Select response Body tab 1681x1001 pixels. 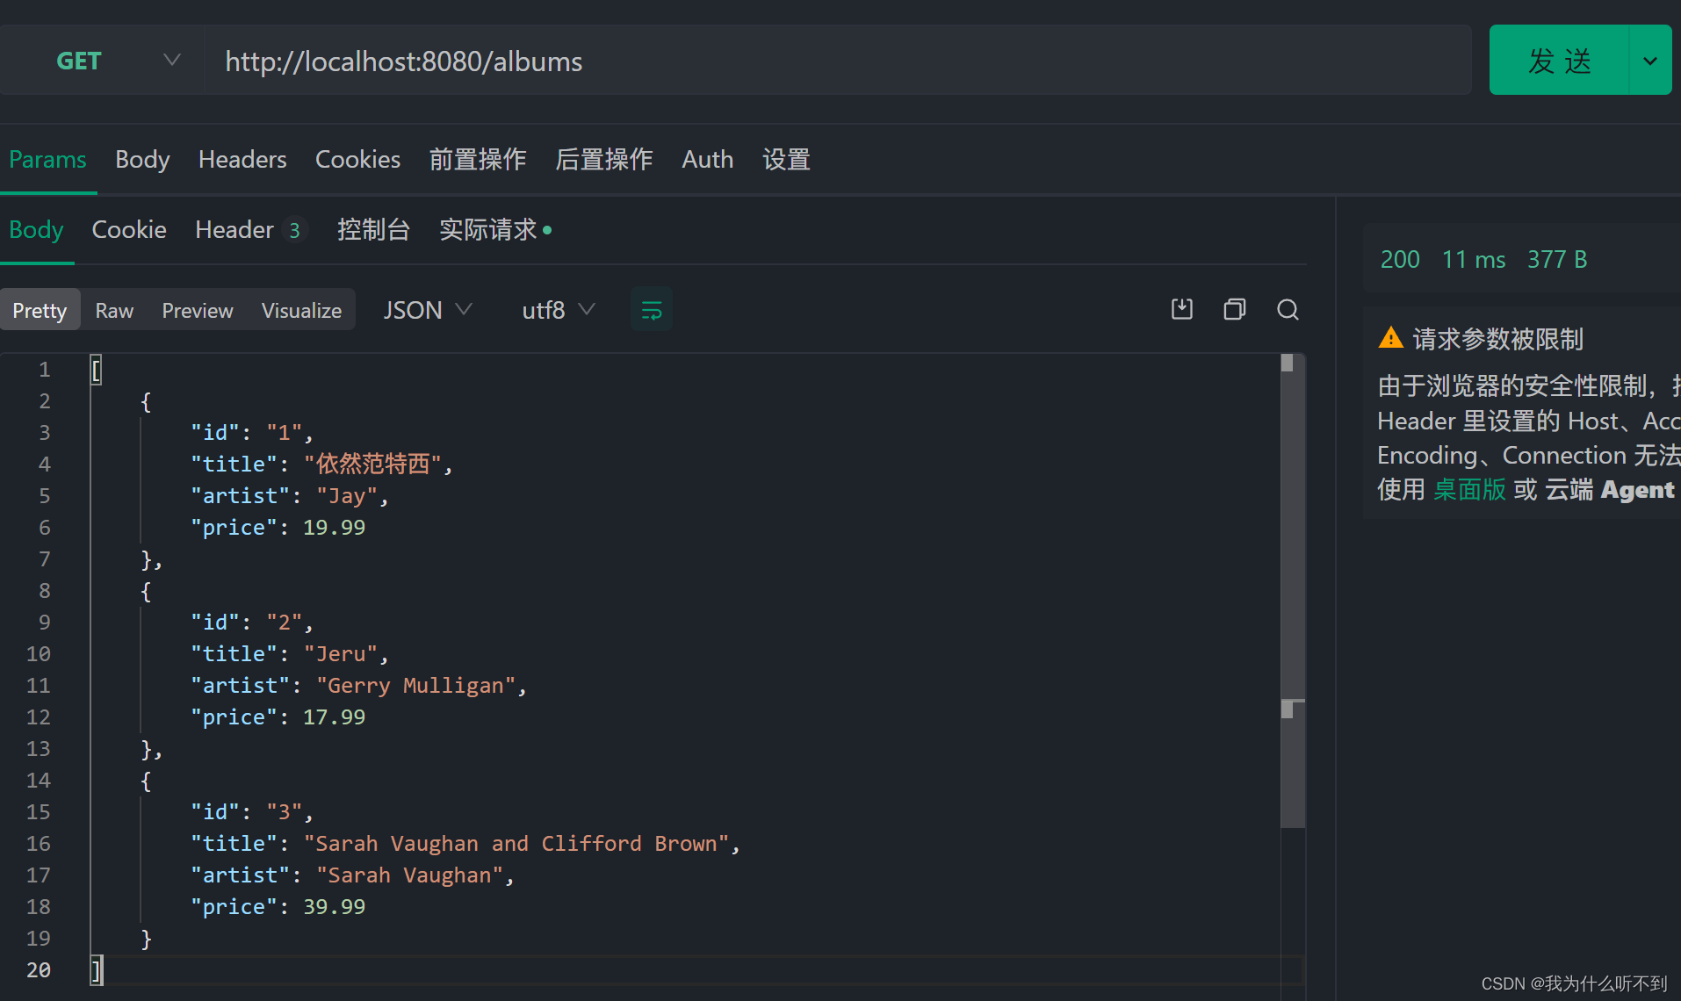(x=36, y=230)
